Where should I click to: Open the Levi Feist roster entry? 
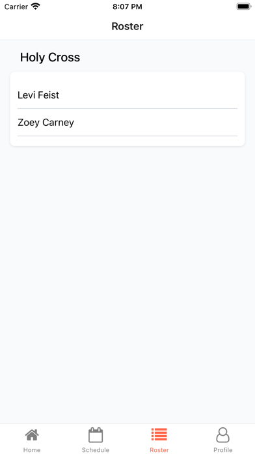(x=127, y=95)
